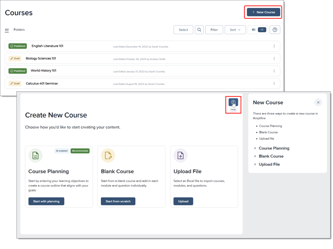Open the search magnifier in Courses toolbar
This screenshot has height=249, width=333.
pyautogui.click(x=199, y=30)
